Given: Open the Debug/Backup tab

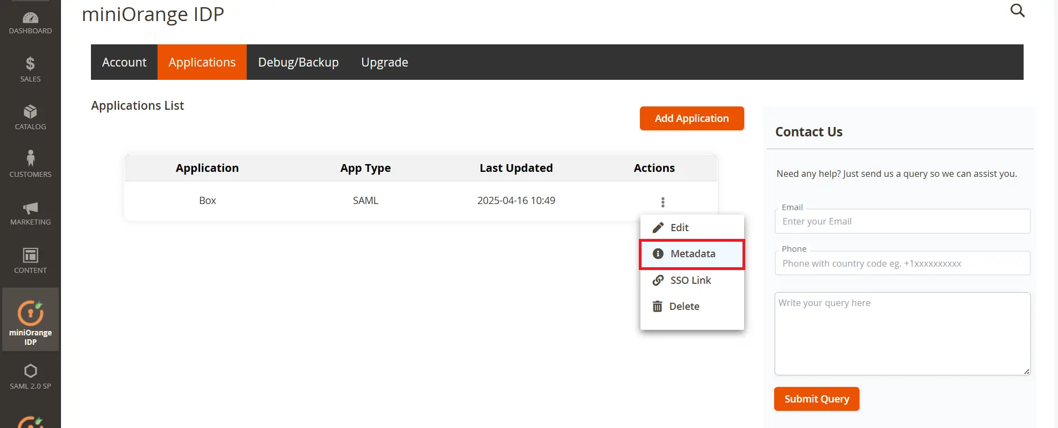Looking at the screenshot, I should coord(298,62).
